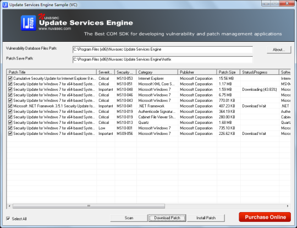The height and width of the screenshot is (228, 297).
Task: Minimize the Update Services Engine window
Action: tap(266, 4)
